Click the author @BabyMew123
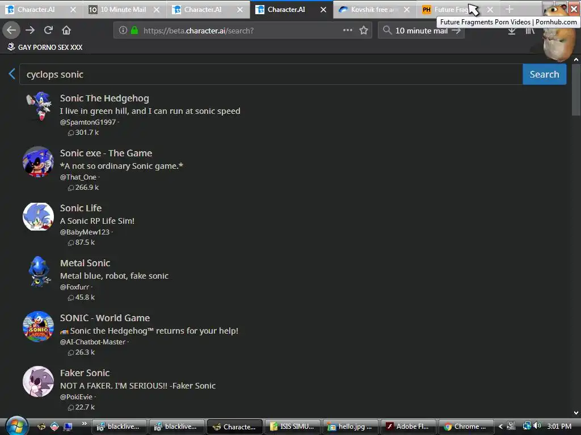 pos(85,232)
